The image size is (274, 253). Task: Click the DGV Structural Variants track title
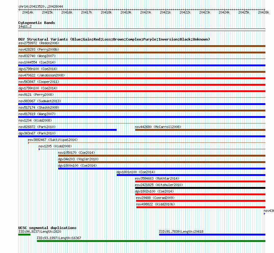click(114, 39)
